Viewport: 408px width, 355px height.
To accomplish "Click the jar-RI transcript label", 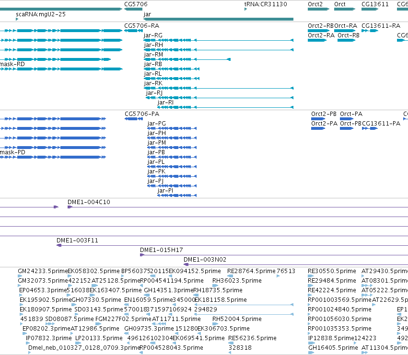I will tap(165, 103).
